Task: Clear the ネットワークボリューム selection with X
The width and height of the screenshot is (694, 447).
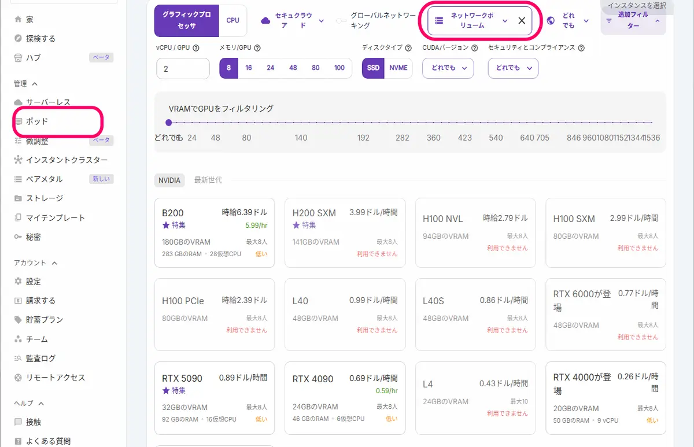Action: 522,21
